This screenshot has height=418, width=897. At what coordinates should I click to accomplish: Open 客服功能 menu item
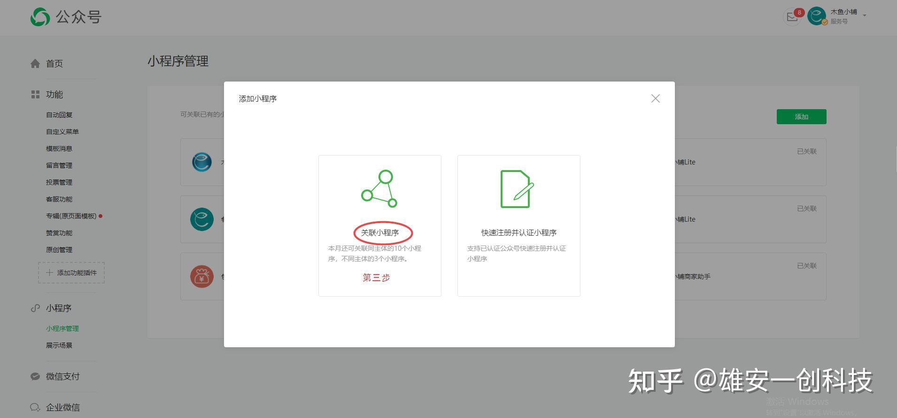[x=59, y=199]
